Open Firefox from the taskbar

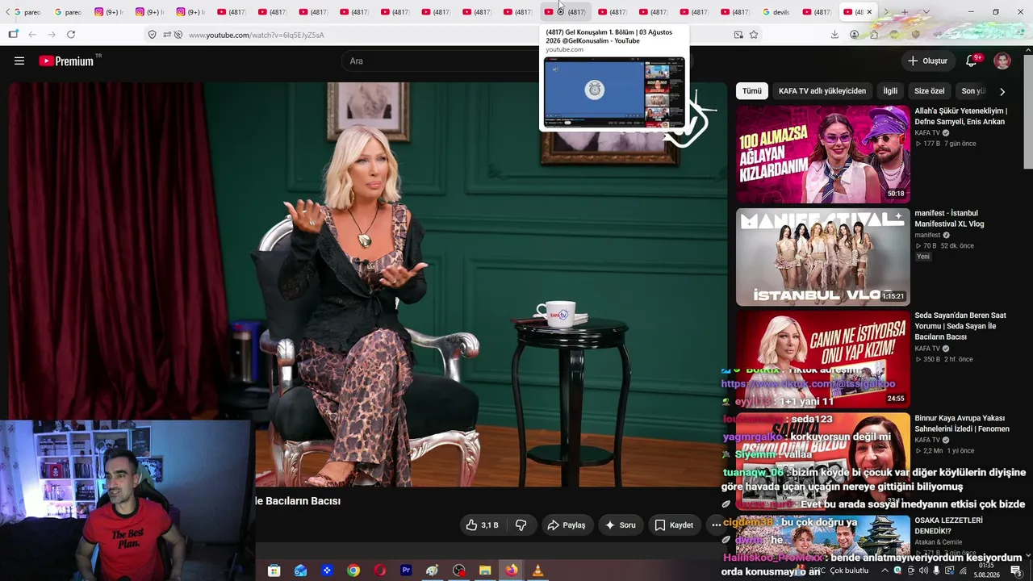point(512,571)
